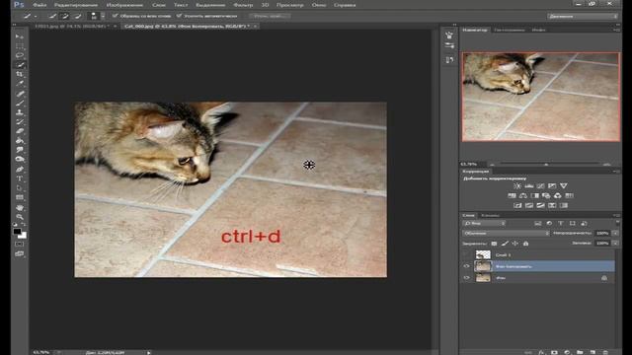The image size is (632, 355).
Task: Select the Healing Brush tool
Action: pos(20,94)
